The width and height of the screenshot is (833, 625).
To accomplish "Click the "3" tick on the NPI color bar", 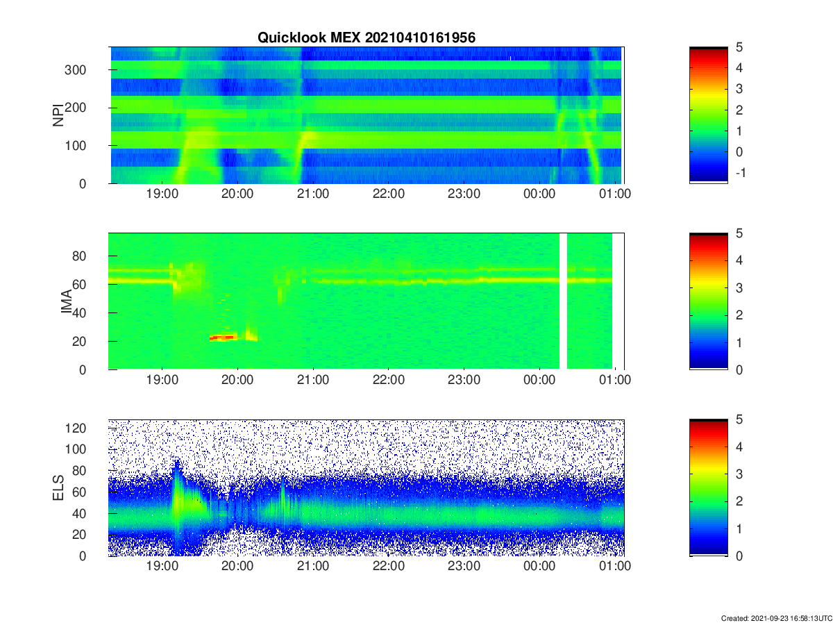I will point(739,89).
